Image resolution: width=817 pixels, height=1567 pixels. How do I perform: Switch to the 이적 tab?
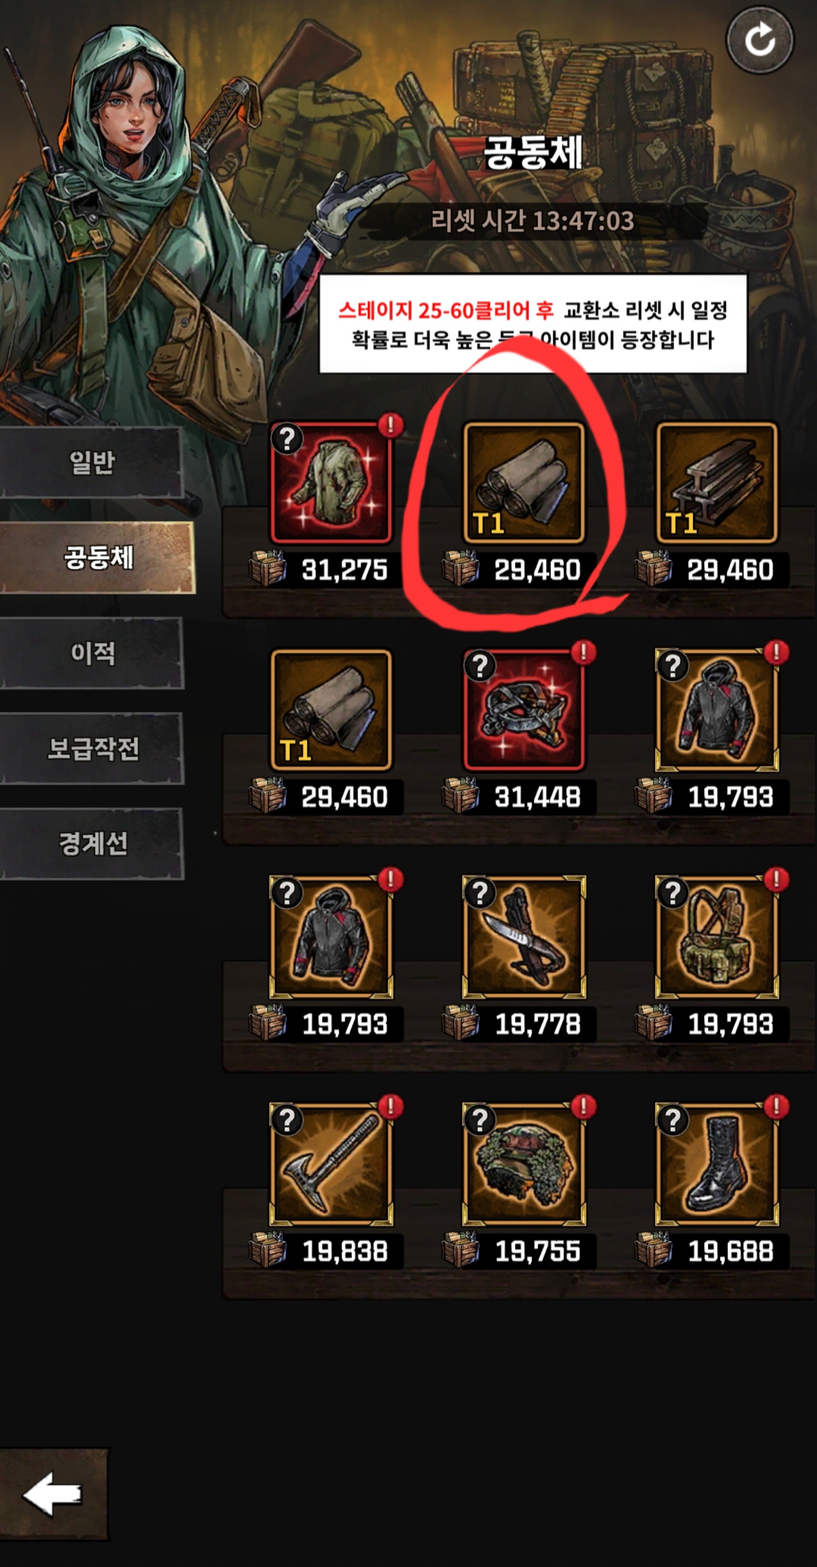[x=91, y=653]
